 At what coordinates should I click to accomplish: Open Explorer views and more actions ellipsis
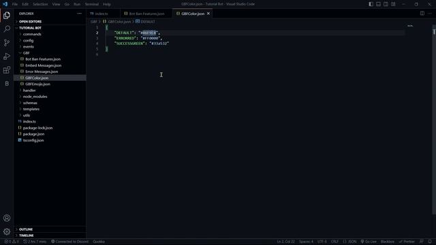pyautogui.click(x=80, y=14)
